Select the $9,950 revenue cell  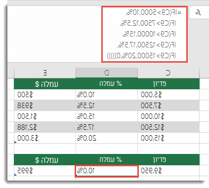coord(168,171)
